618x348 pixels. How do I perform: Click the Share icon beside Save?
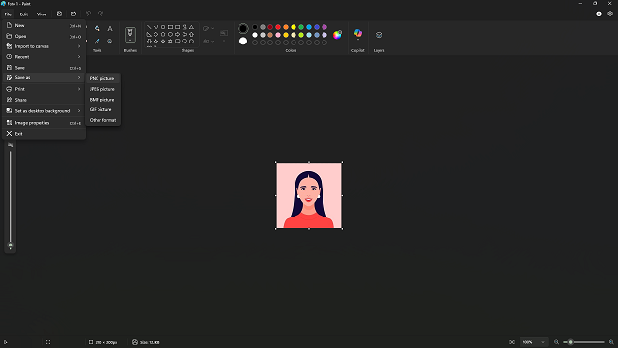(73, 14)
